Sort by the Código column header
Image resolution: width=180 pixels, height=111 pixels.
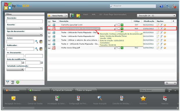tap(137, 21)
